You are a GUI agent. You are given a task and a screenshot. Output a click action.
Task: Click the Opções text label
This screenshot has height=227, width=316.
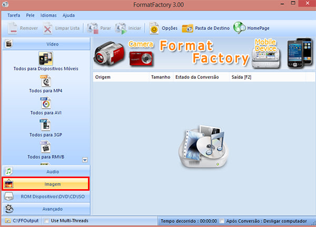tap(170, 28)
